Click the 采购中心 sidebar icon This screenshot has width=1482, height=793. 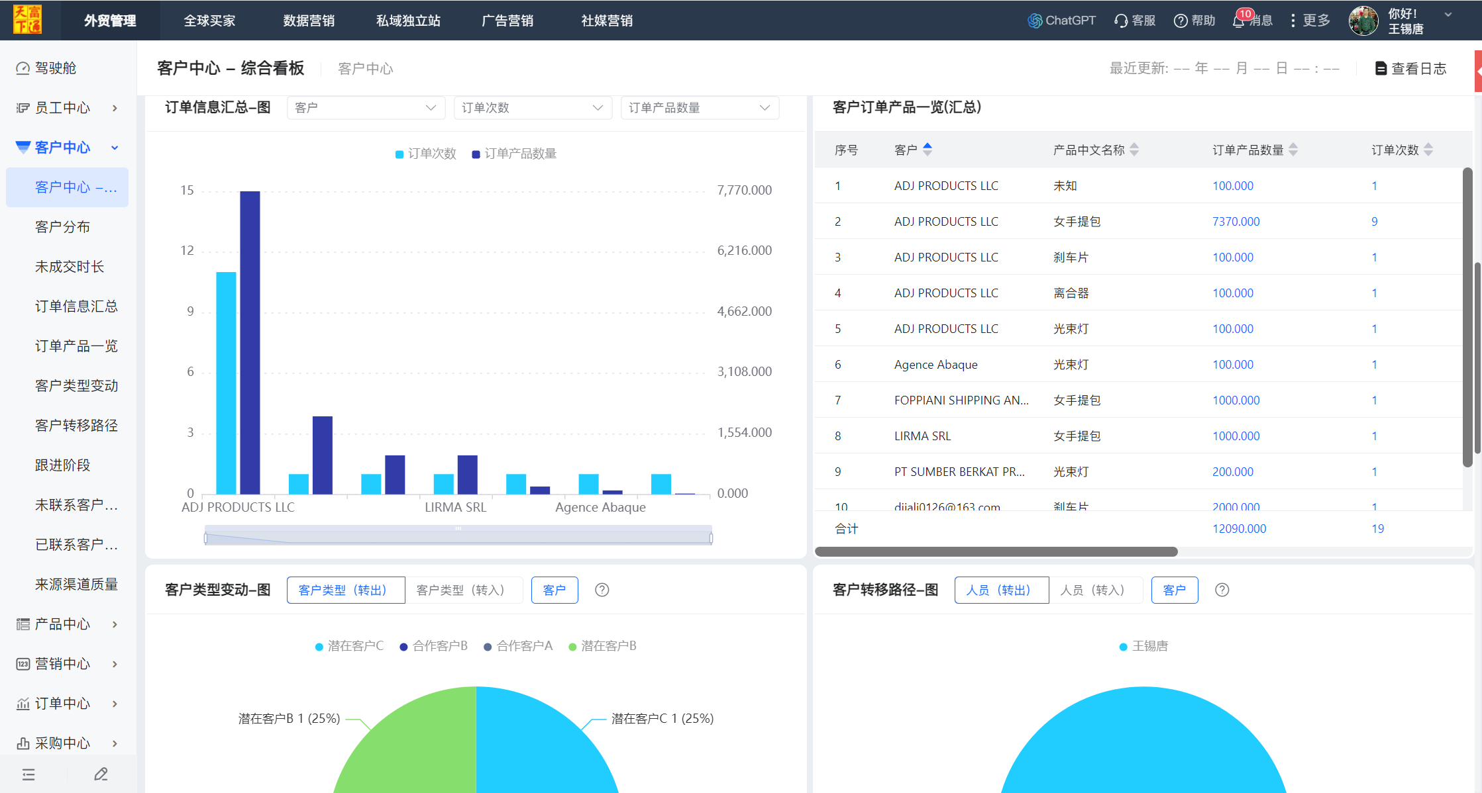(23, 743)
